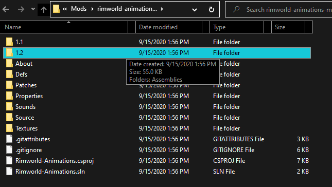Click the .gitattributes file name
Viewport: 332px width, 187px height.
[x=32, y=139]
